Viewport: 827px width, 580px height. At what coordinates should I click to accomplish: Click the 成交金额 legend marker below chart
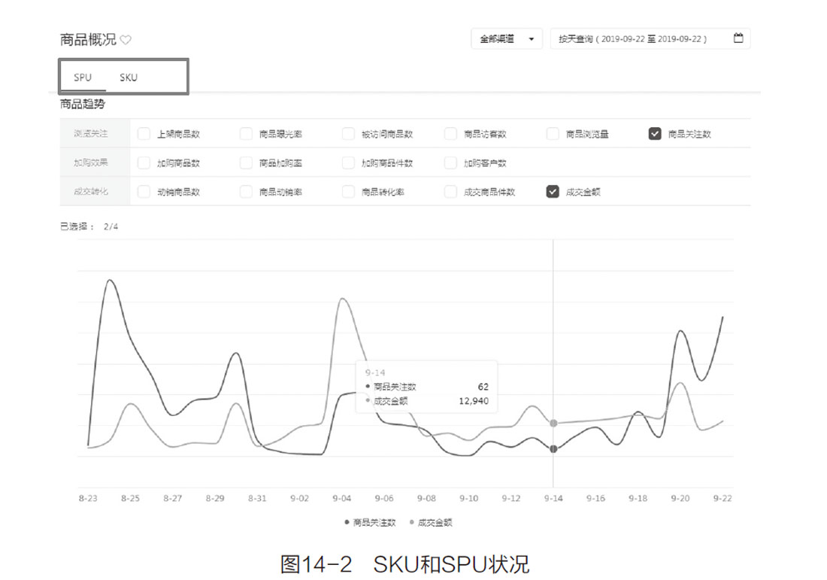pos(411,521)
